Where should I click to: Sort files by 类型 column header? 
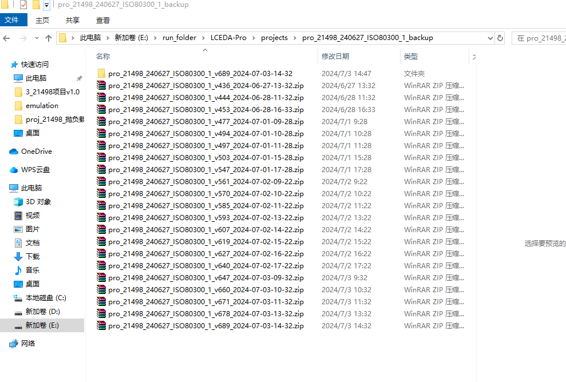[x=411, y=56]
